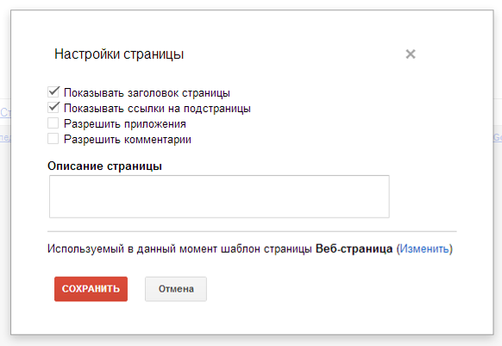502x346 pixels.
Task: Uncheck the Показывать заголовок страницы checkbox
Action: 53,91
